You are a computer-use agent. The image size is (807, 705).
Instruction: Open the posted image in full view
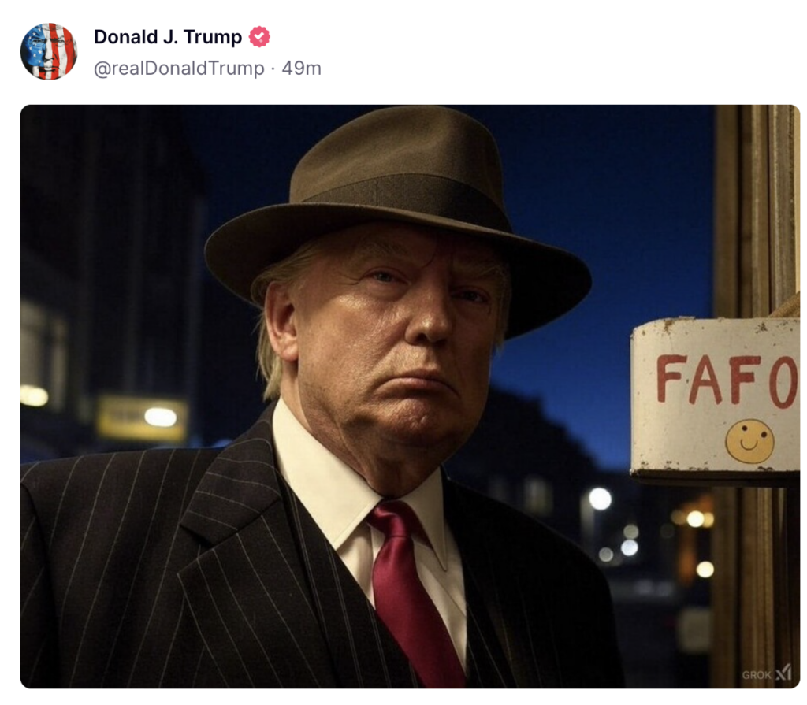(410, 396)
